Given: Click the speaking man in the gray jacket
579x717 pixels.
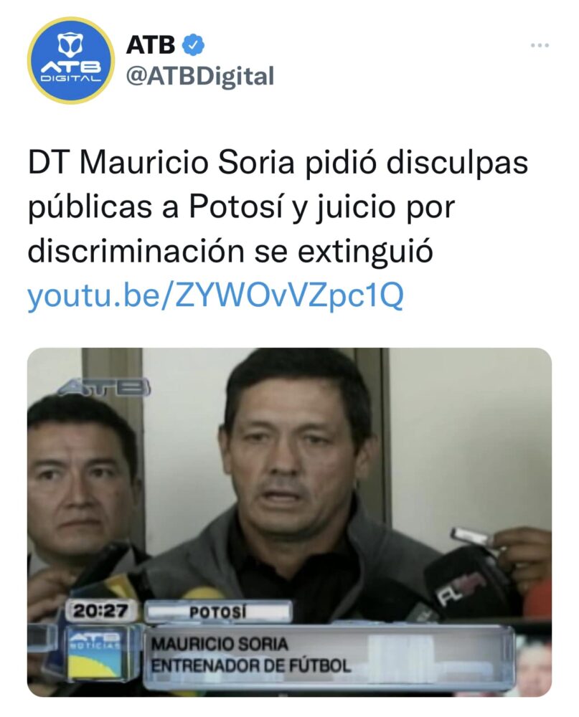Looking at the screenshot, I should point(293,480).
